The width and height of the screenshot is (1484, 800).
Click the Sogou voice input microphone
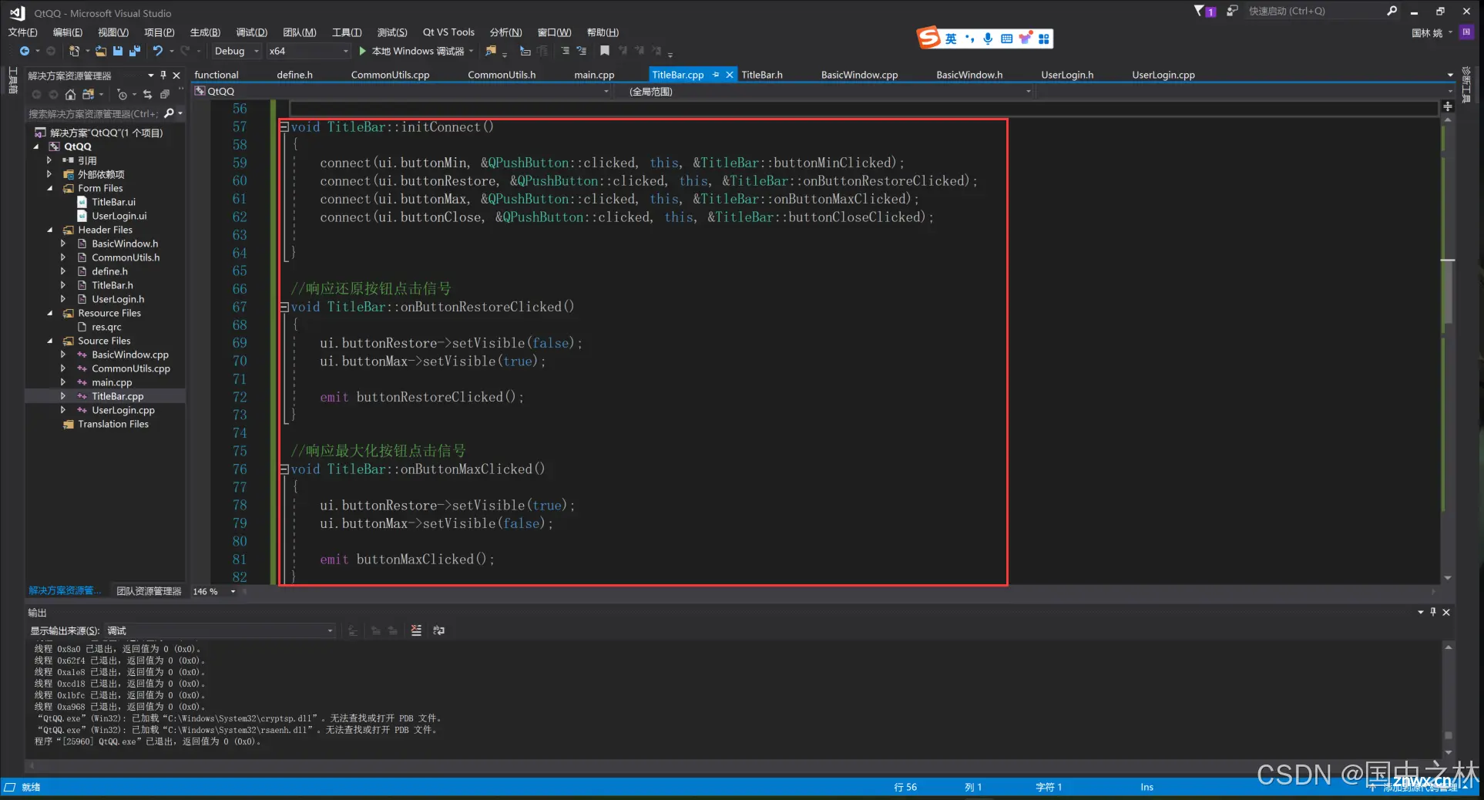(x=988, y=39)
